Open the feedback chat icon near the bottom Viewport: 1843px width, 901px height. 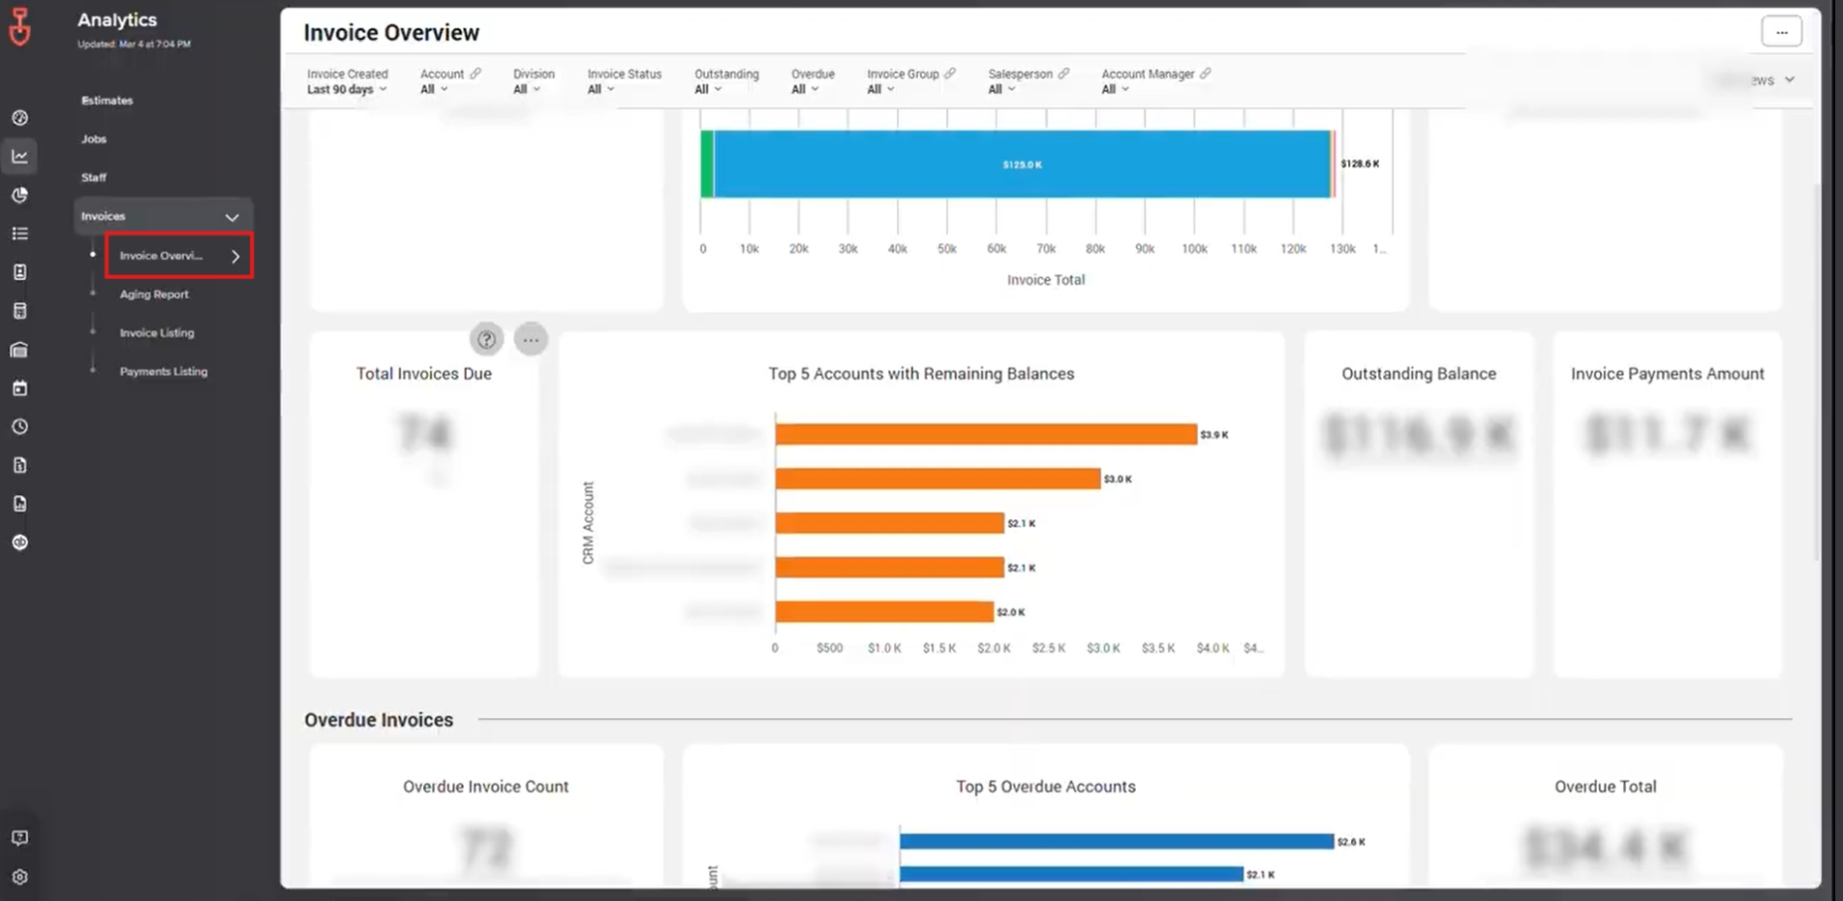pyautogui.click(x=19, y=837)
